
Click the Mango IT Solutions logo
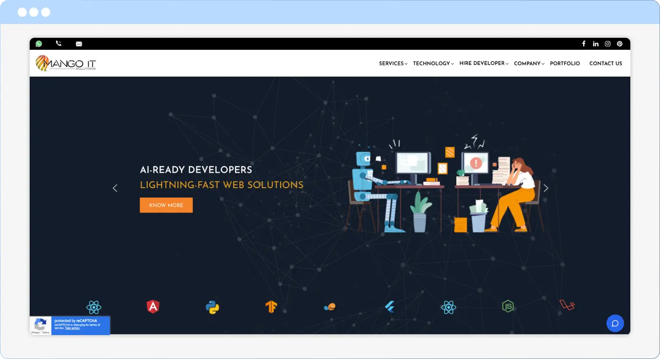(x=66, y=63)
